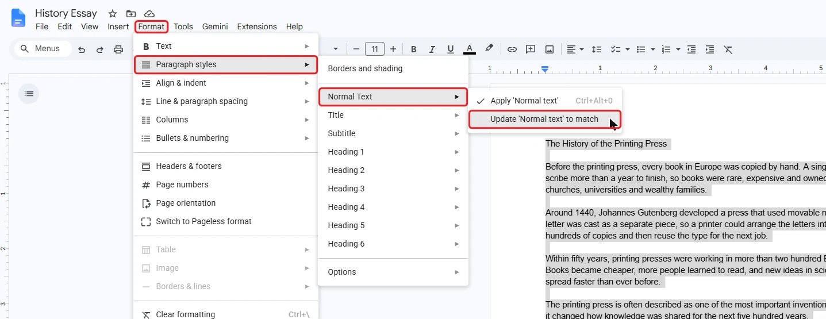
Task: Click the Redo arrow in toolbar
Action: click(100, 49)
